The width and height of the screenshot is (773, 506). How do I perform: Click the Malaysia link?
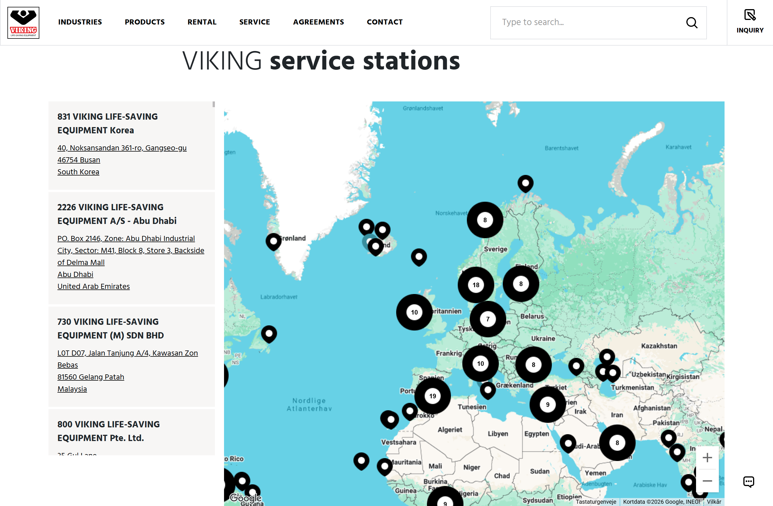[x=72, y=389]
